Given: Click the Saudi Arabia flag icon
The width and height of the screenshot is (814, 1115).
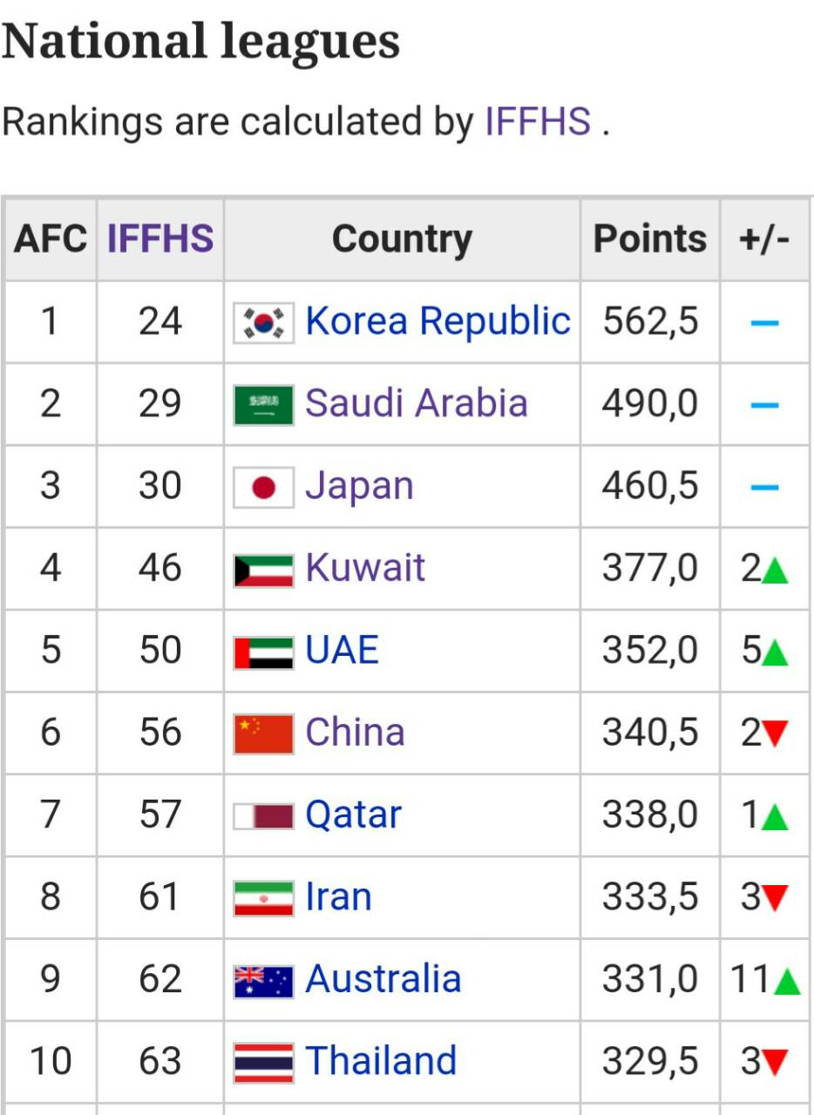Looking at the screenshot, I should click(x=264, y=404).
